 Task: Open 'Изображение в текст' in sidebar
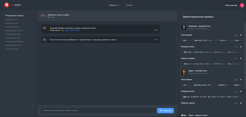14,45
